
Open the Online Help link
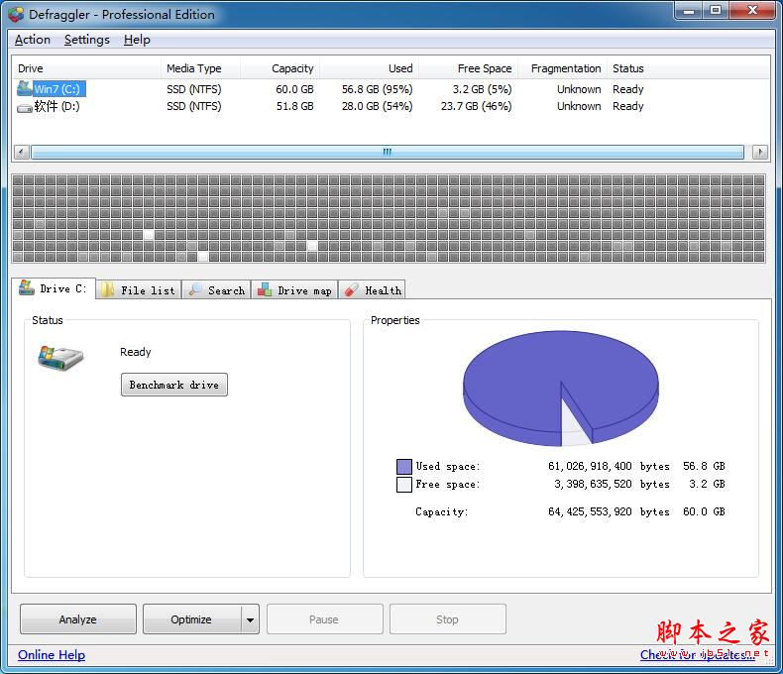point(52,654)
